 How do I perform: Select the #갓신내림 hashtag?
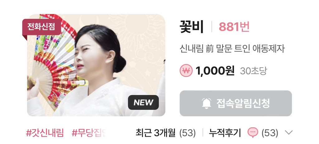click(x=45, y=133)
